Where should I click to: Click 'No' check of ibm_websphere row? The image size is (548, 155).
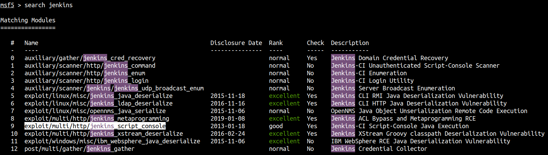point(310,141)
